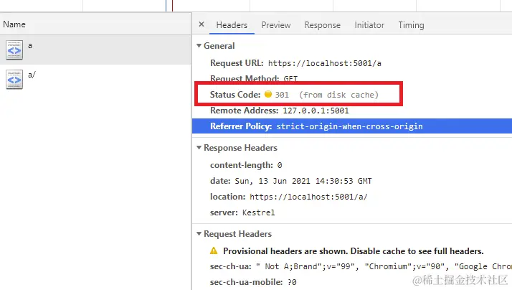This screenshot has width=512, height=290.
Task: Click the Response Headers section title
Action: coord(240,148)
